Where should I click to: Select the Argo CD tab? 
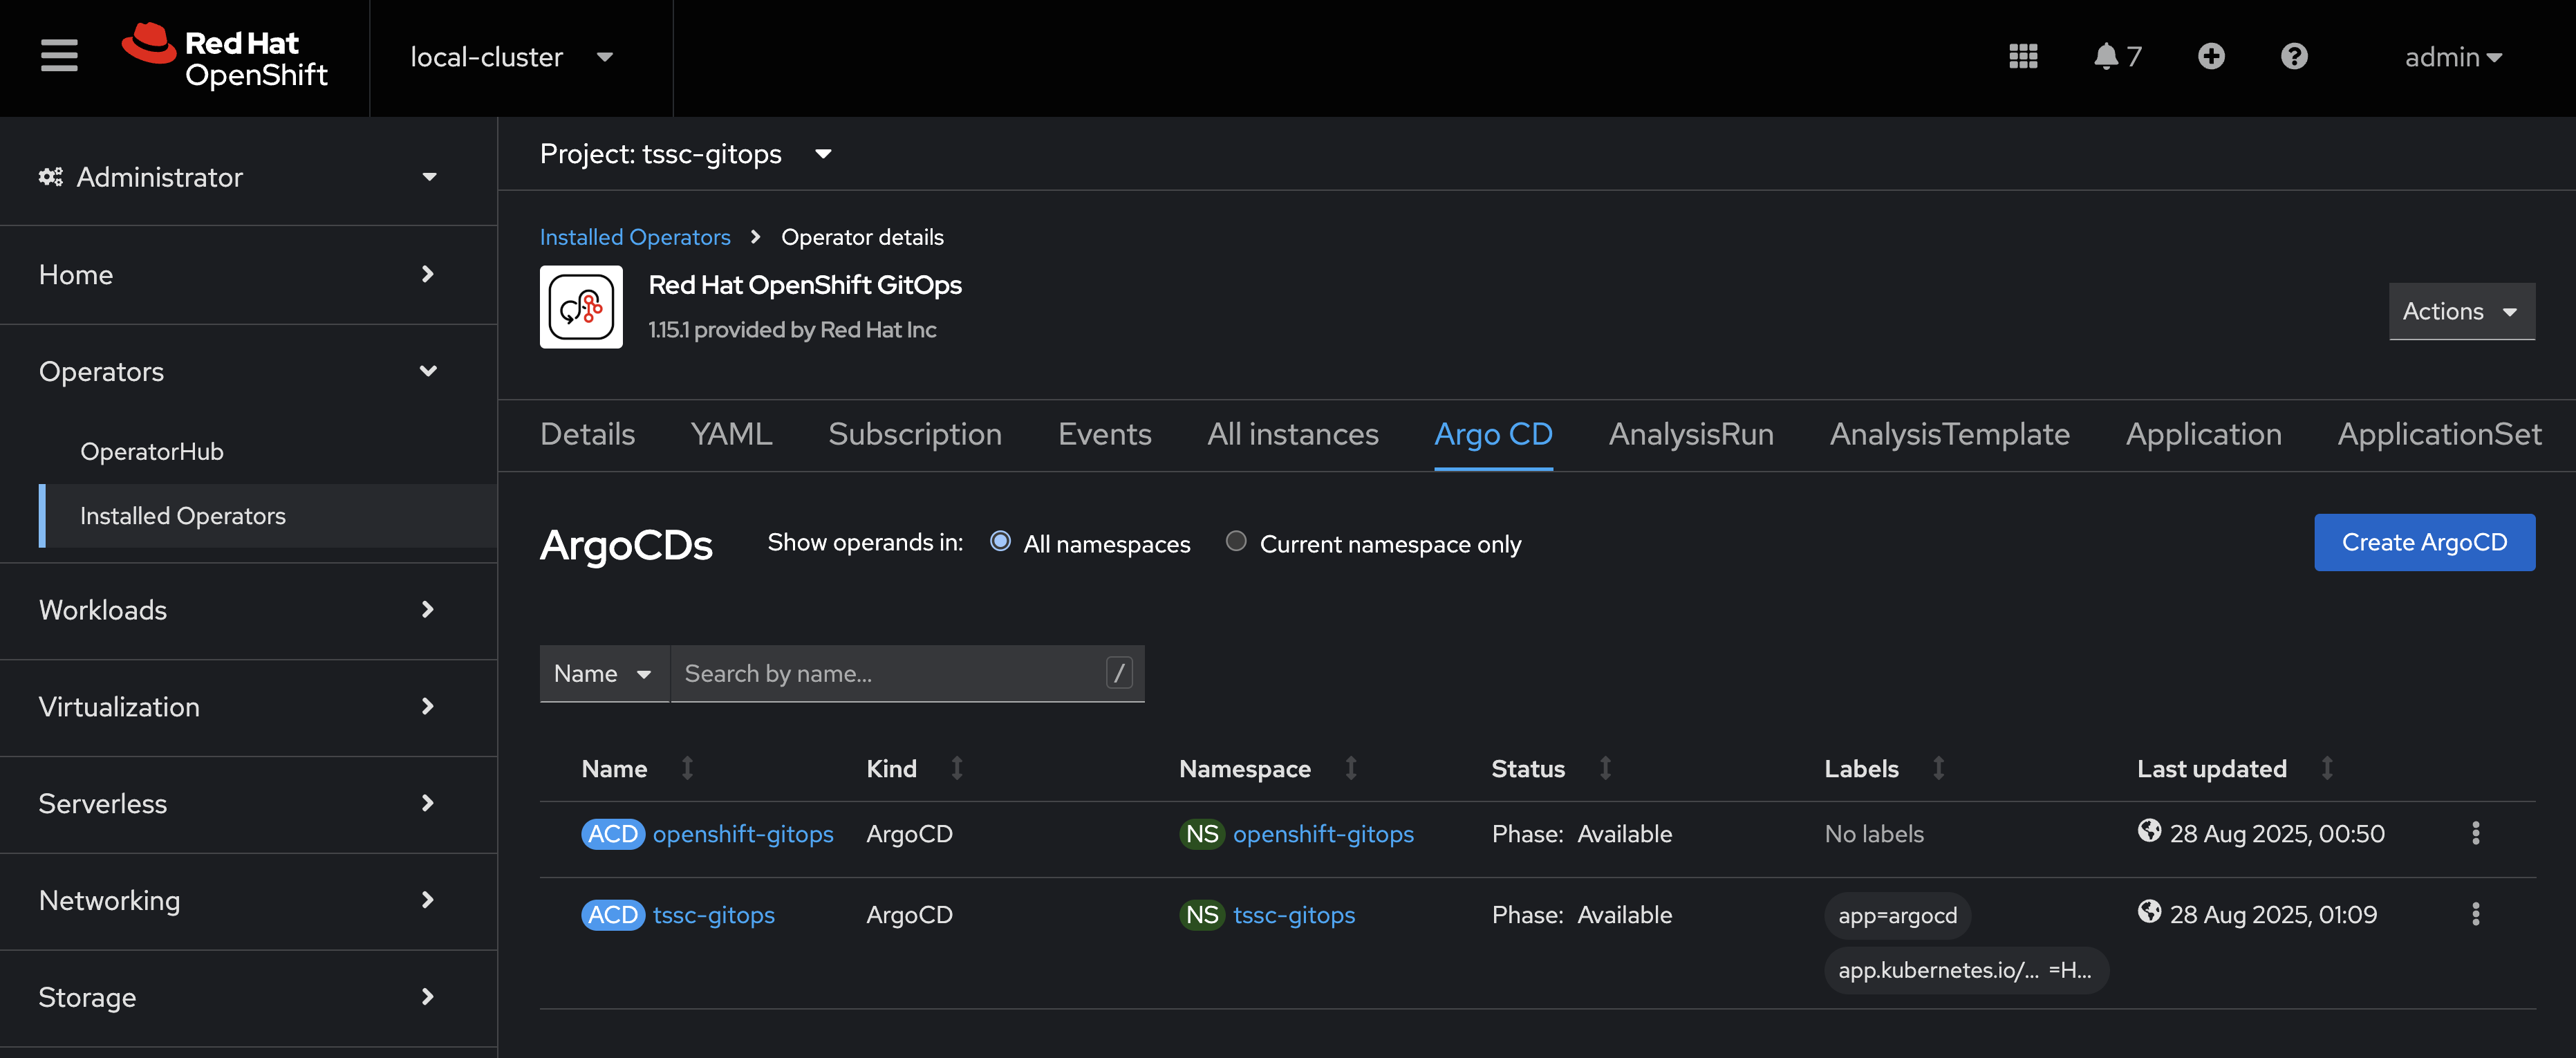coord(1493,434)
